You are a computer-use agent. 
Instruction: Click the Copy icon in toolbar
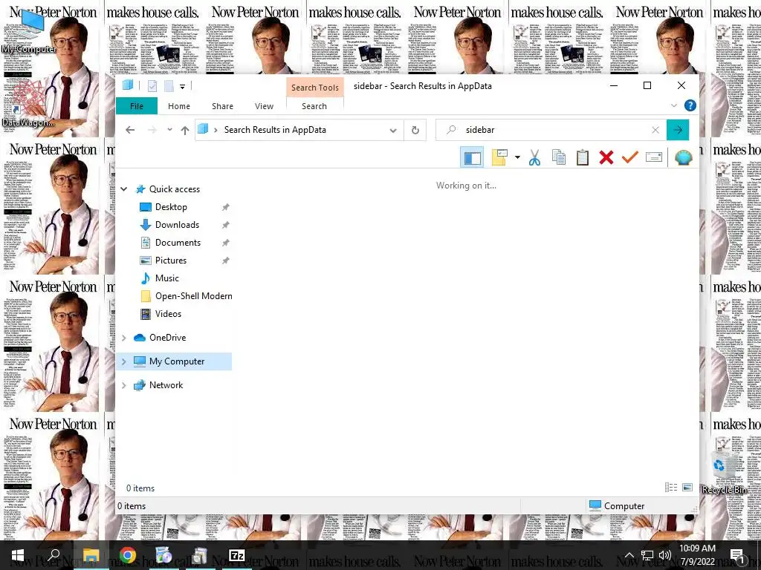point(559,157)
